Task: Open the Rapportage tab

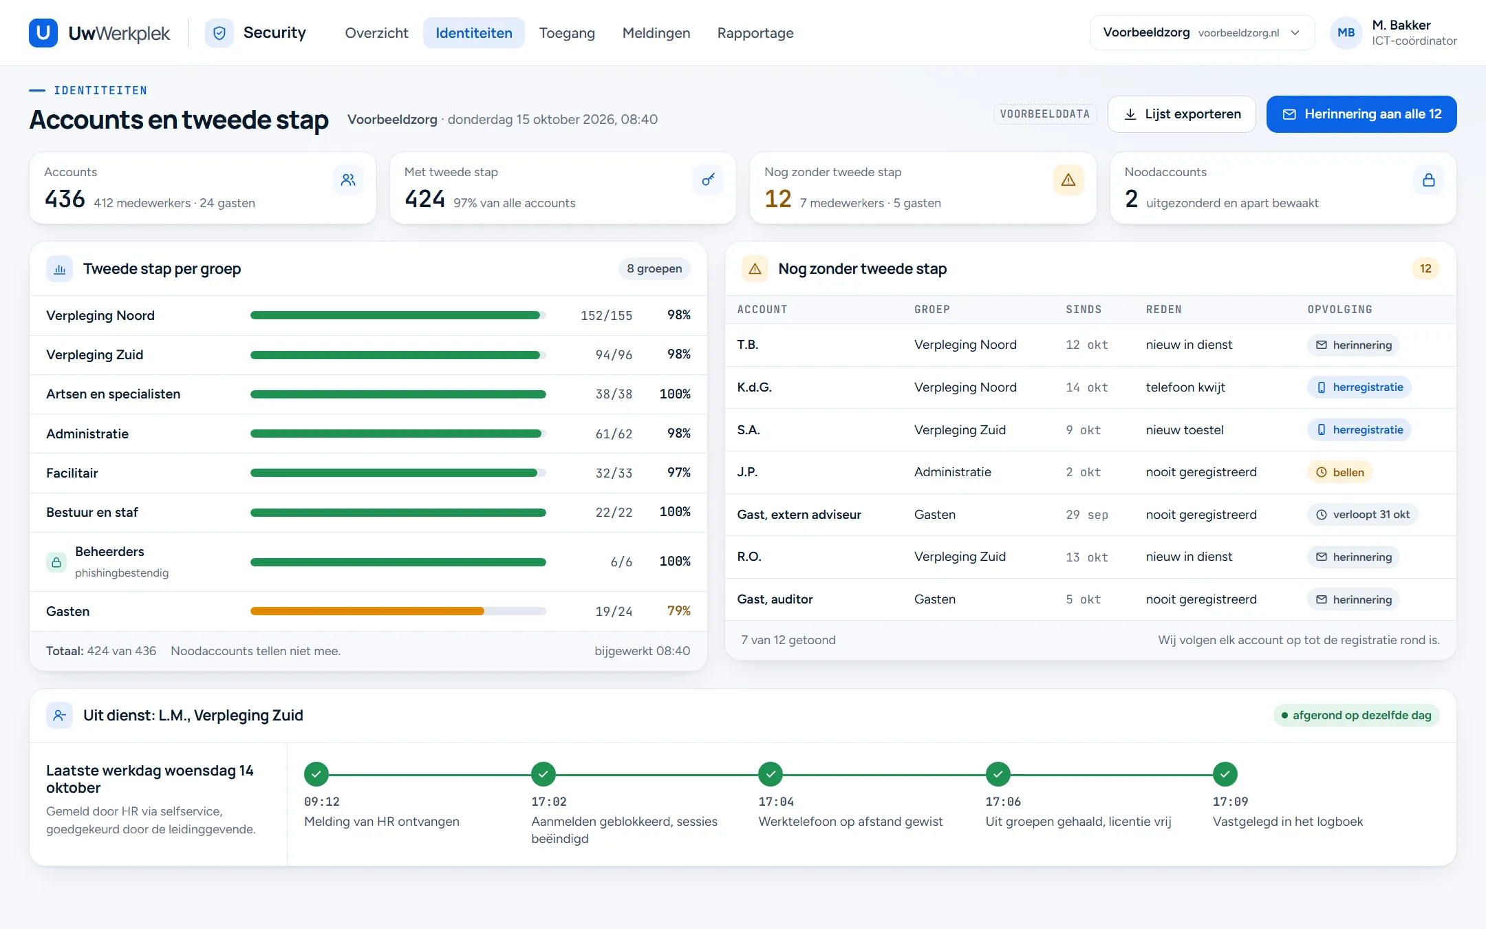Action: [755, 33]
